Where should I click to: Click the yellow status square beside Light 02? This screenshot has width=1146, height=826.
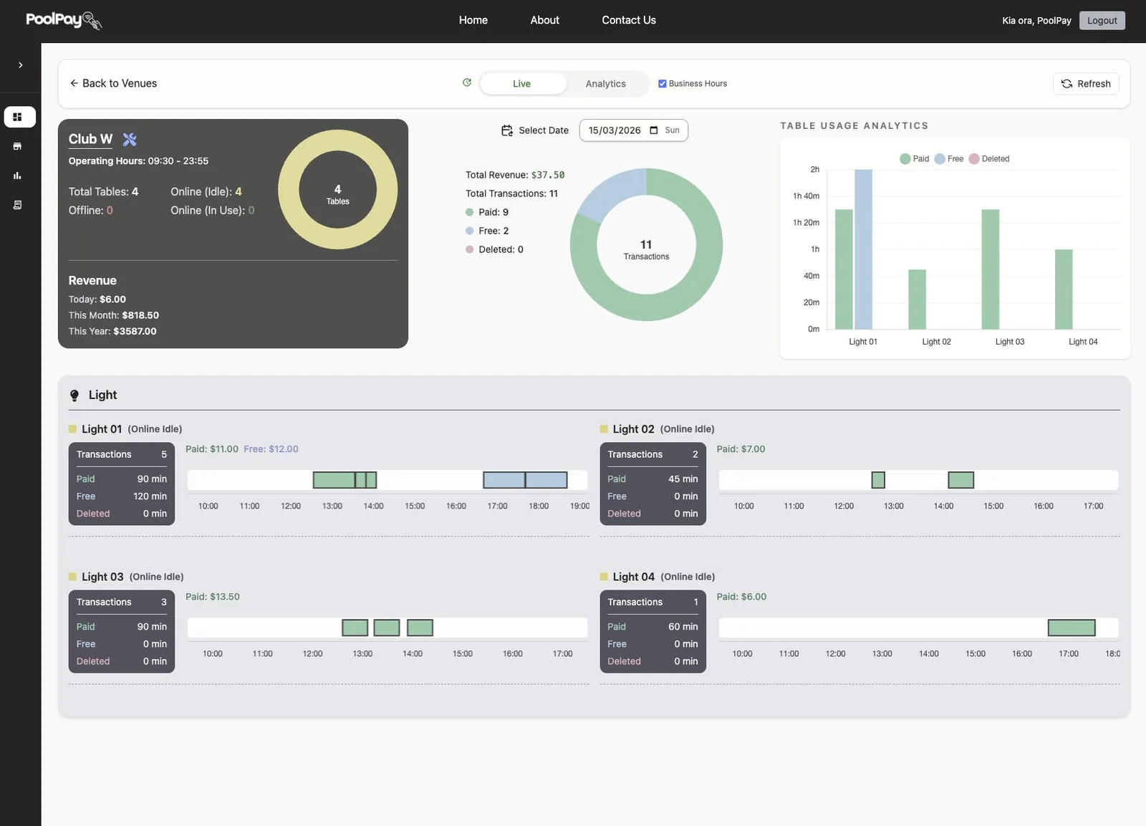coord(604,429)
